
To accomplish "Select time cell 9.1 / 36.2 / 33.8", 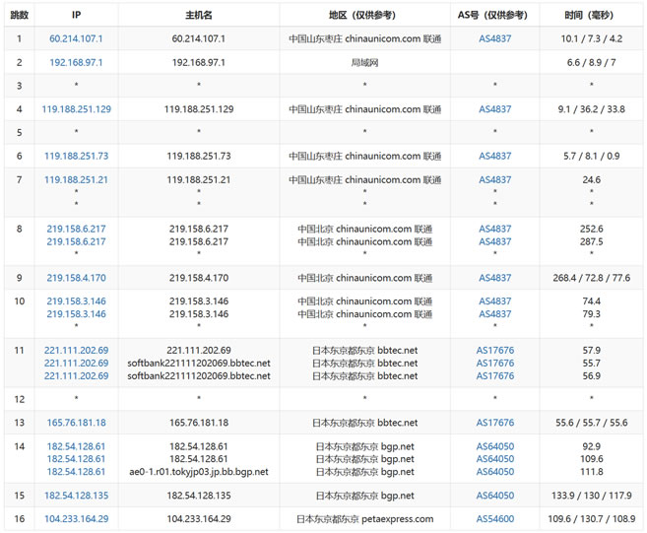I will tap(591, 109).
